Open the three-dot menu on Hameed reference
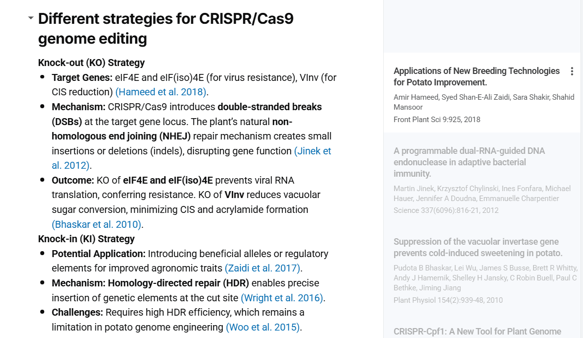The height and width of the screenshot is (338, 583). [x=572, y=71]
